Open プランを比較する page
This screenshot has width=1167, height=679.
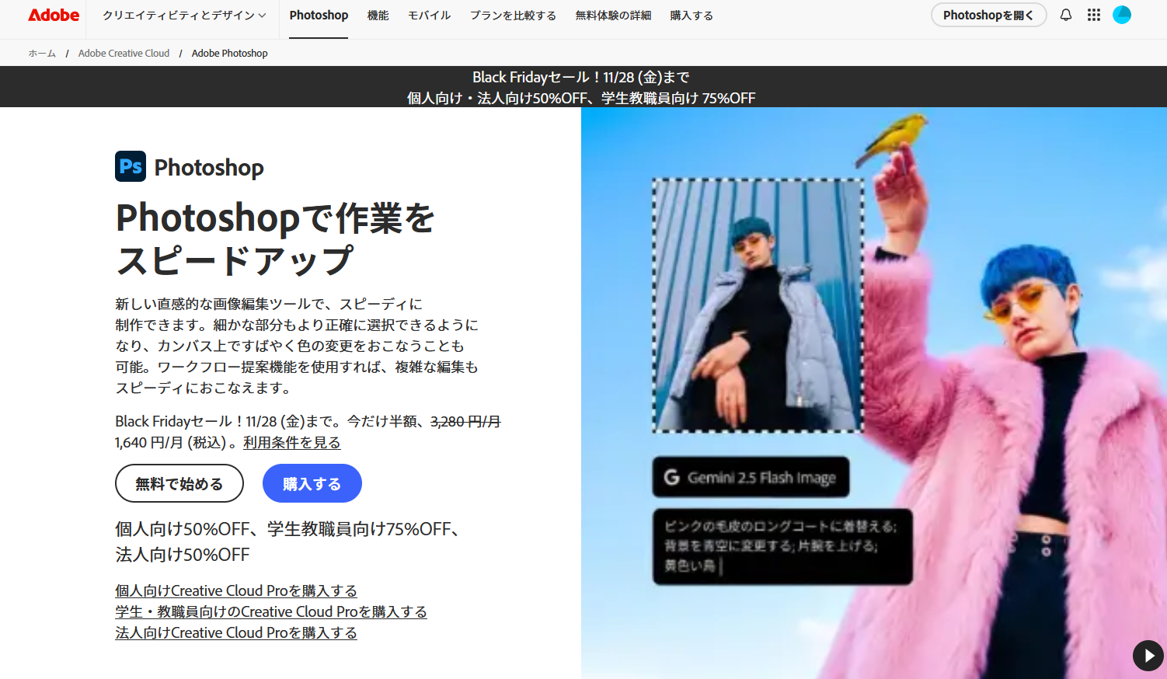point(513,16)
